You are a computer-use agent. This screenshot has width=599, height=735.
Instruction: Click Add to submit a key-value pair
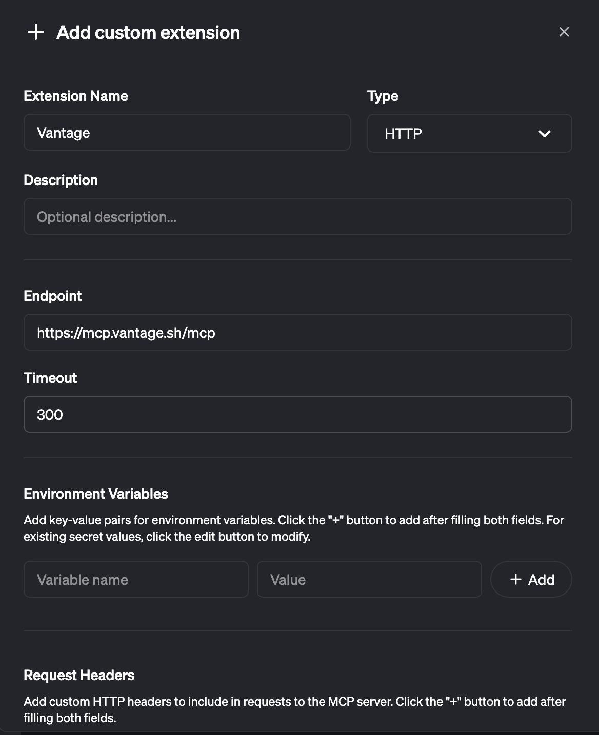531,579
